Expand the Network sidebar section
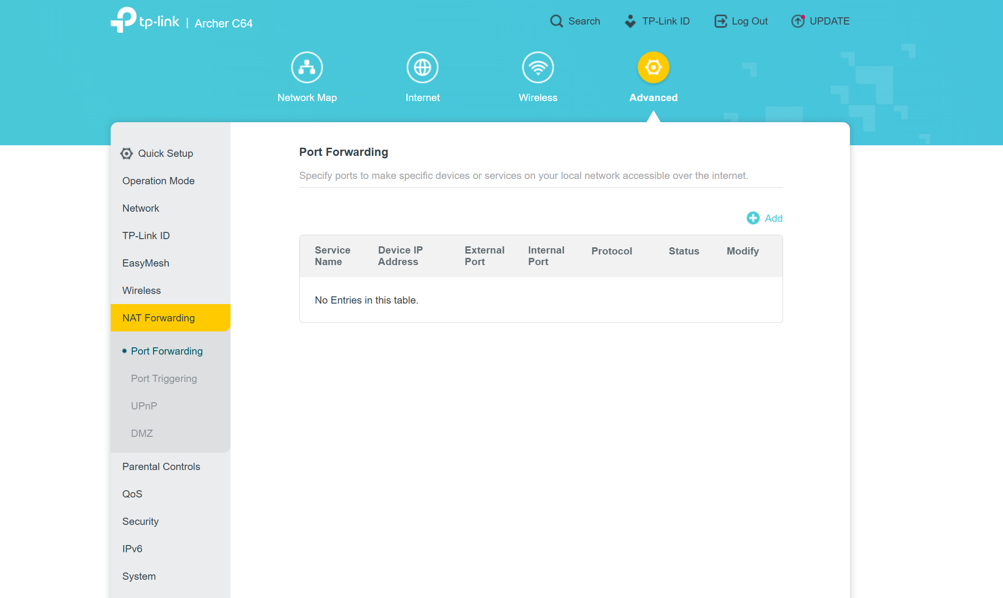 [x=141, y=208]
